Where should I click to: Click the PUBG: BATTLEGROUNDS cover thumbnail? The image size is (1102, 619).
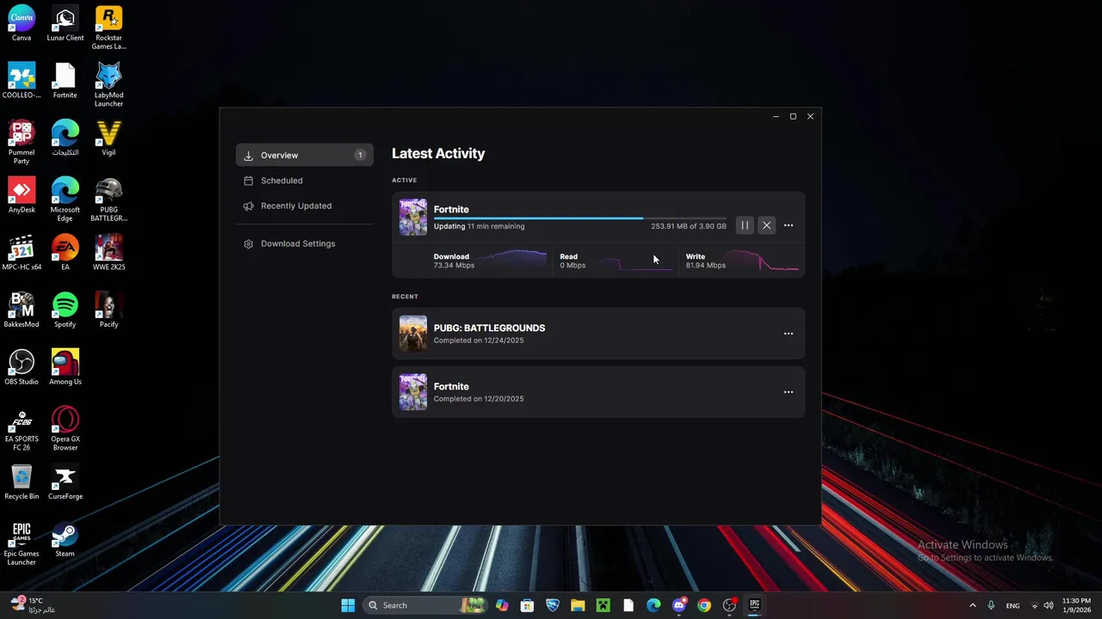pyautogui.click(x=413, y=334)
